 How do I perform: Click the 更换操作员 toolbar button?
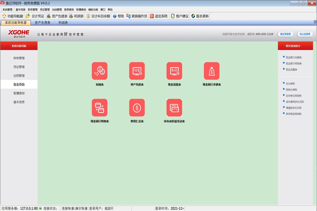point(137,16)
